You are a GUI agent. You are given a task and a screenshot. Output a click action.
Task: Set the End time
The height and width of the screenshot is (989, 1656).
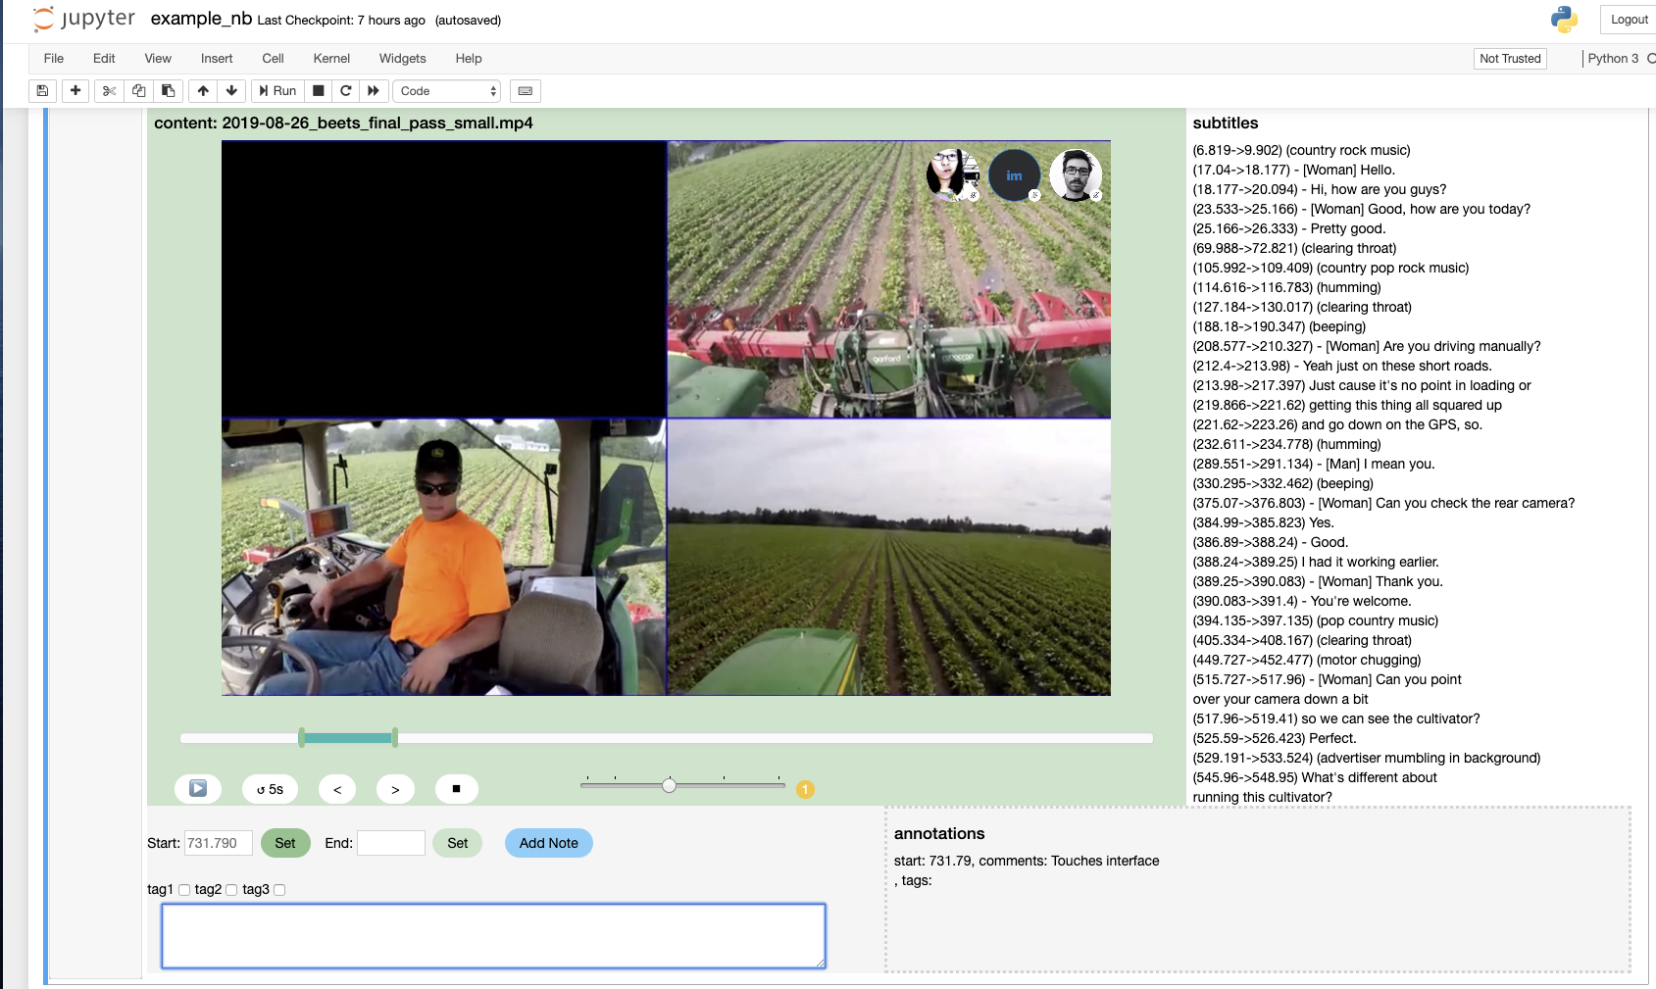pyautogui.click(x=458, y=843)
